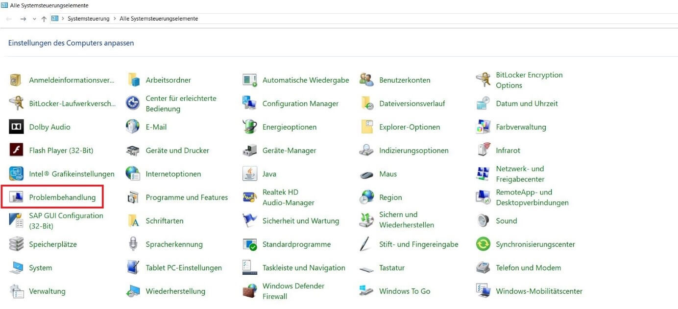
Task: Click the Speicherplätze icon
Action: (16, 244)
